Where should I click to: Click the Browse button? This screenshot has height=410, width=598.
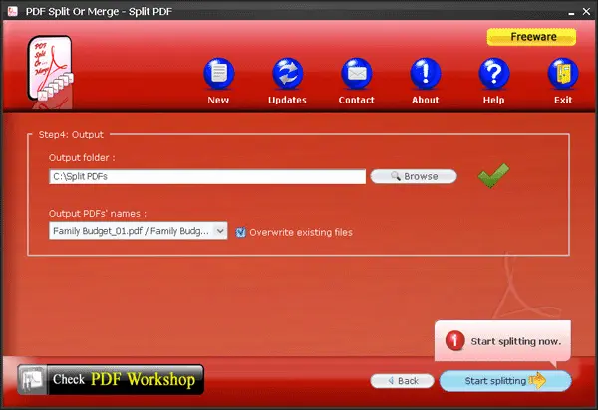point(414,177)
